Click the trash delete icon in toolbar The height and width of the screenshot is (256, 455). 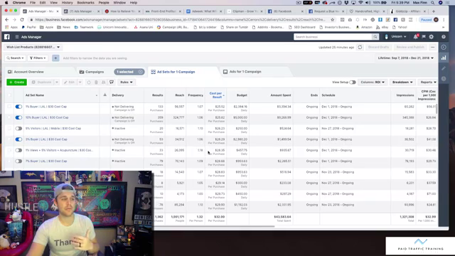point(96,82)
